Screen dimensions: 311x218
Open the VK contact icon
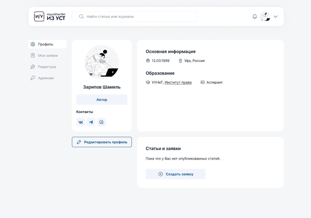pos(80,122)
